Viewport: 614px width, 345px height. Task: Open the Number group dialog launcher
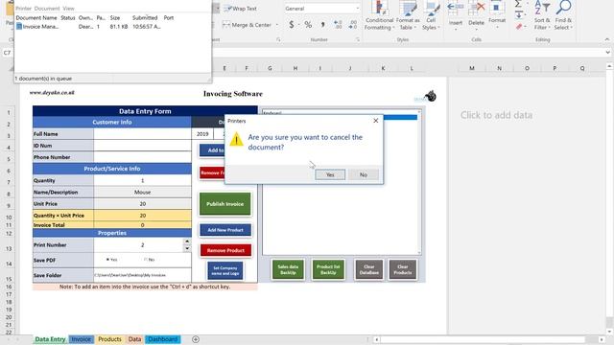[x=357, y=39]
